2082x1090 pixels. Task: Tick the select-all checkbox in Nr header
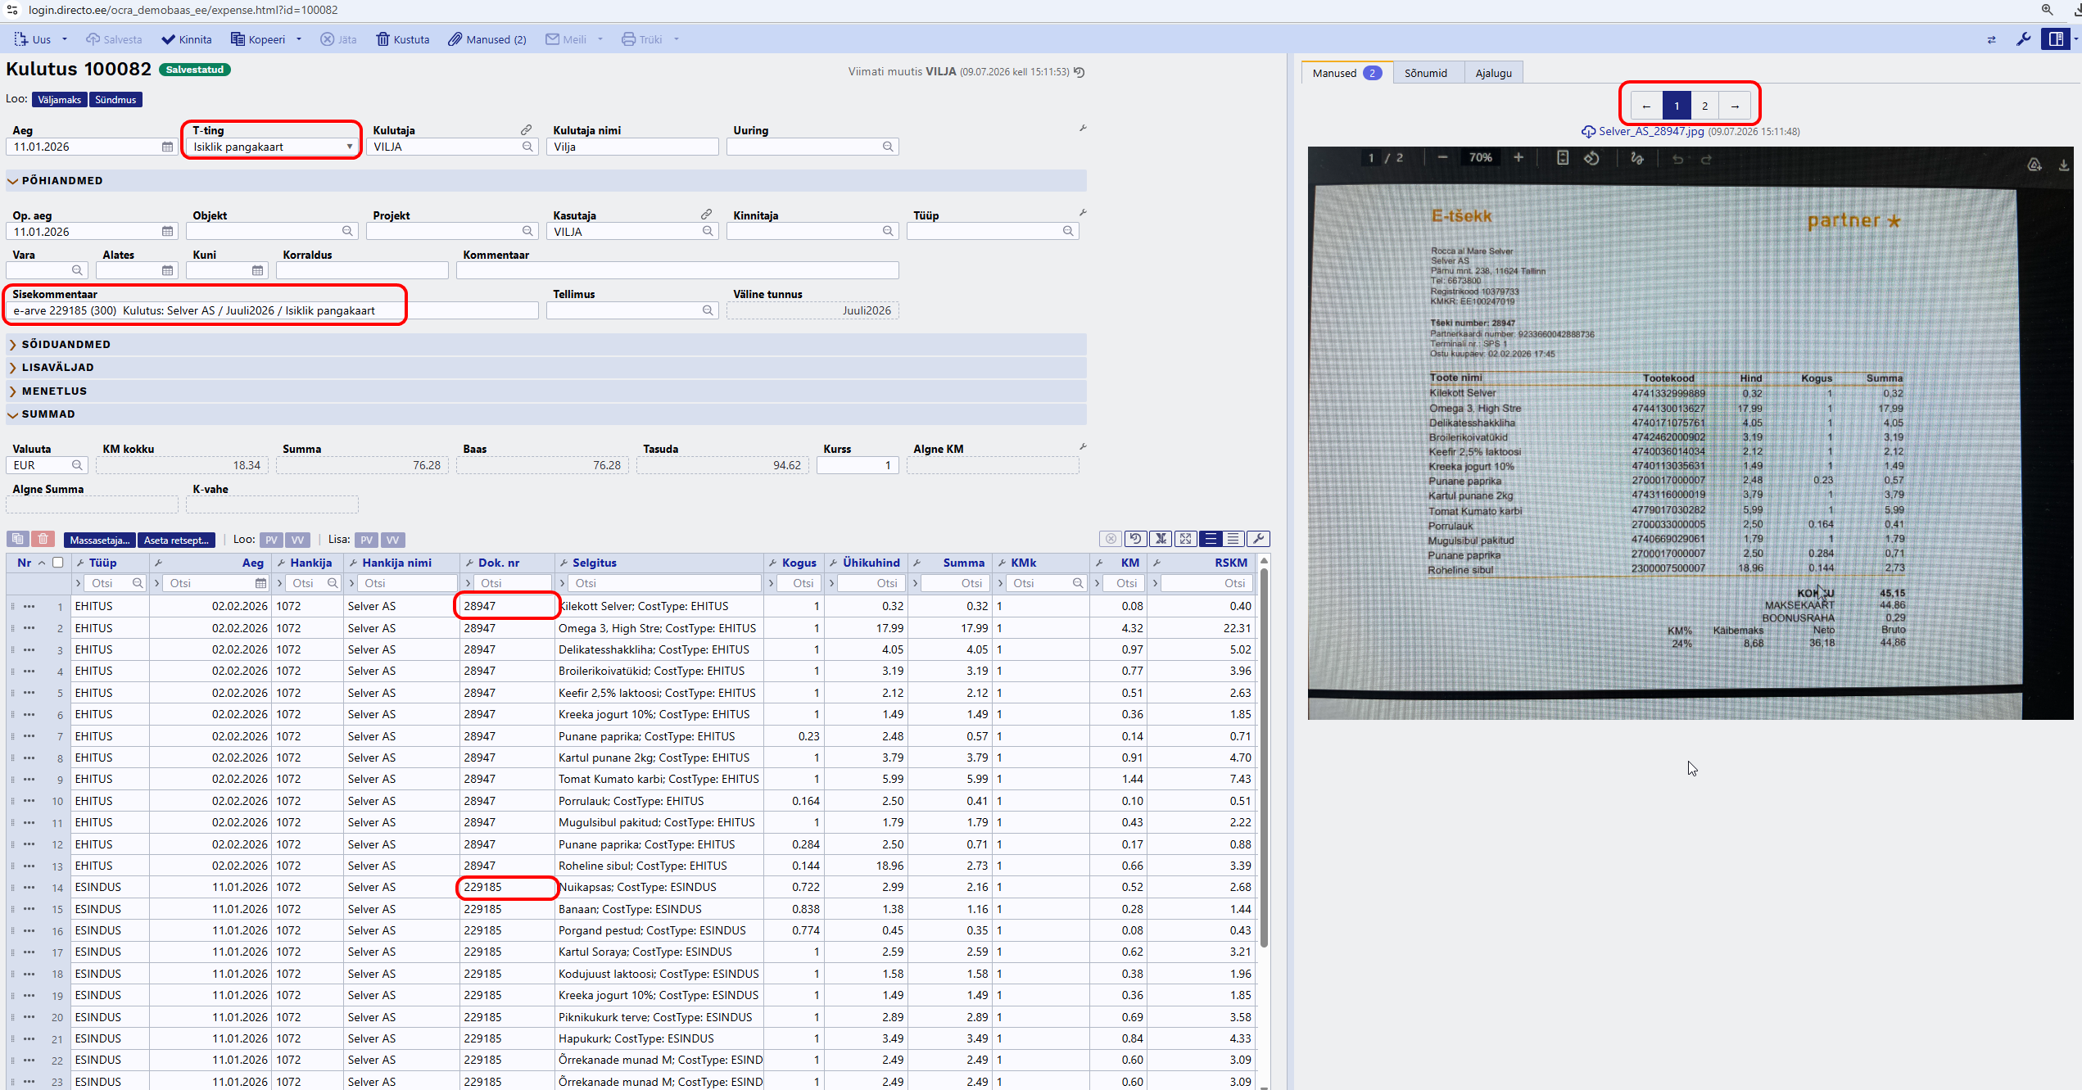(57, 563)
